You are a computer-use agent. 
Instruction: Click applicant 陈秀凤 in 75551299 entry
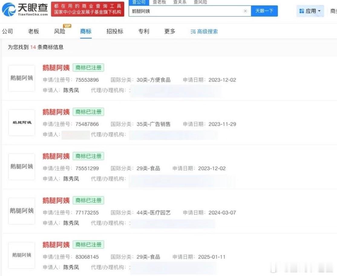click(x=71, y=178)
